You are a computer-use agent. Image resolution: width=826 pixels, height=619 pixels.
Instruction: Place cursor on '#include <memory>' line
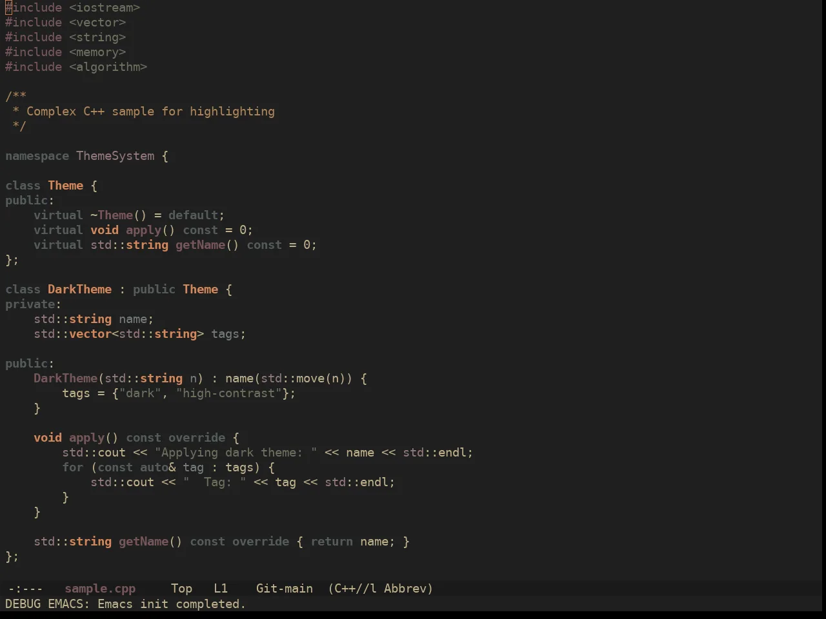click(66, 52)
